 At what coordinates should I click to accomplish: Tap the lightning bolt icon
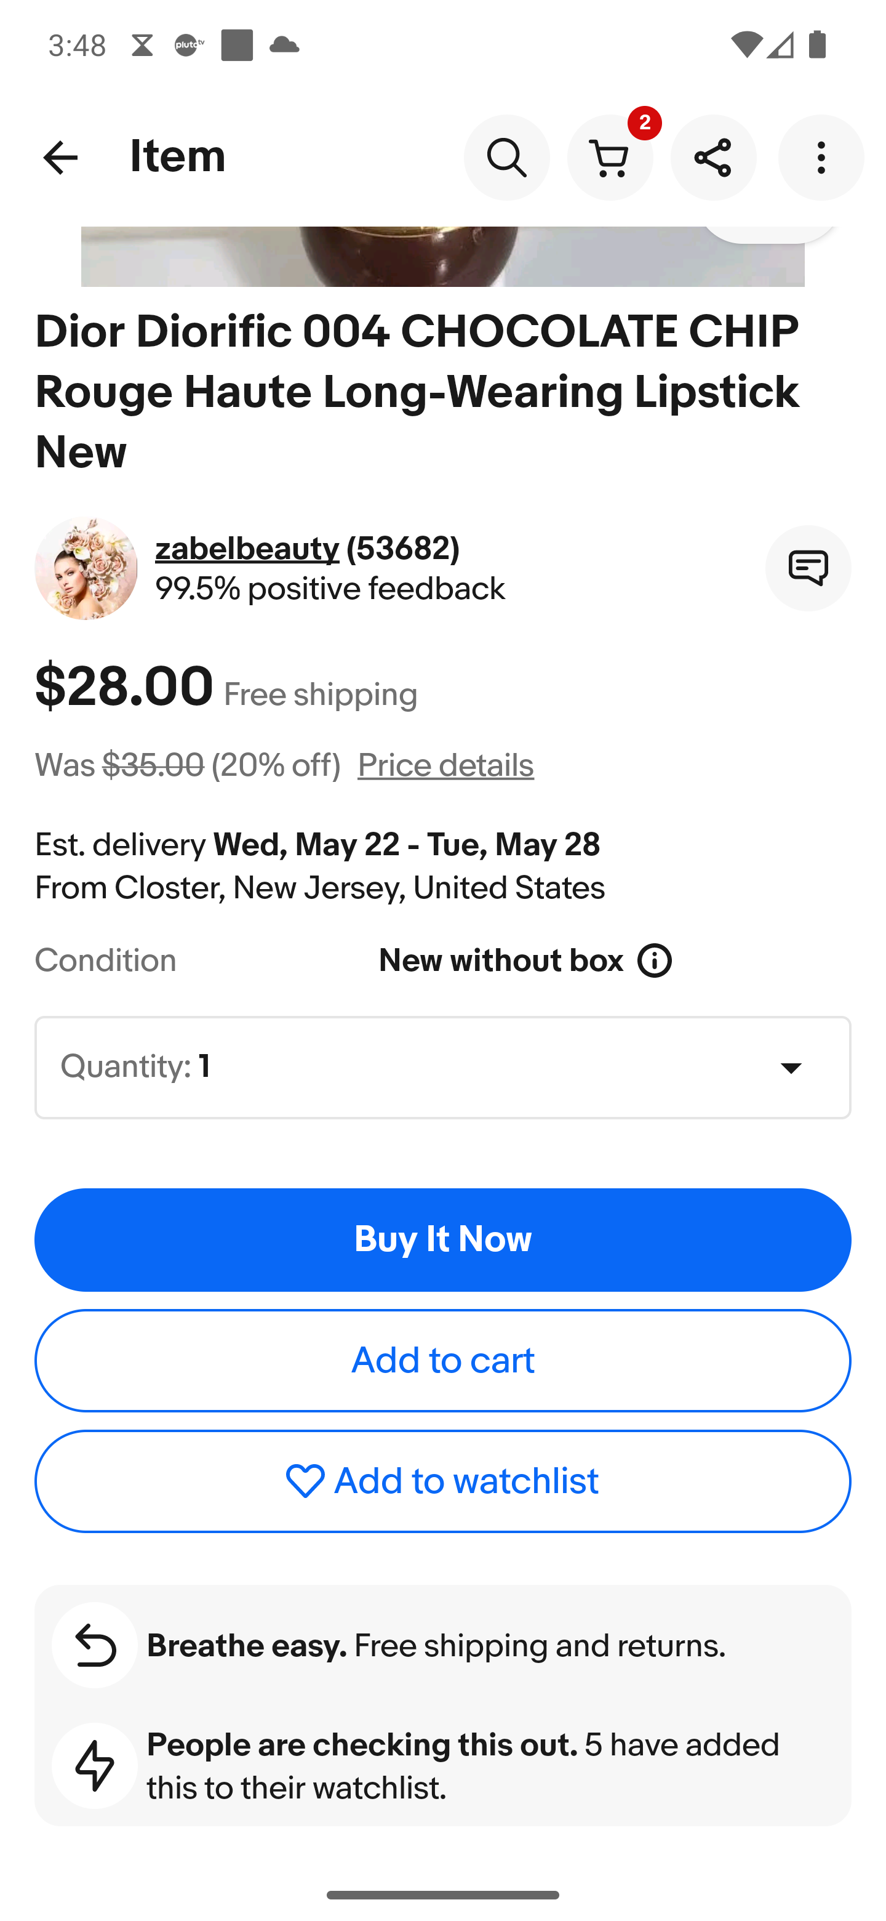[95, 1766]
